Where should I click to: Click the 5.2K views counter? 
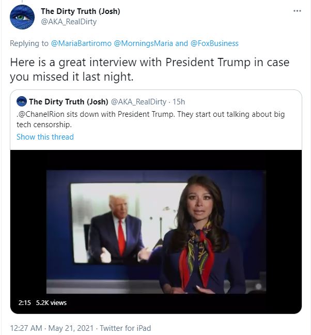click(51, 303)
